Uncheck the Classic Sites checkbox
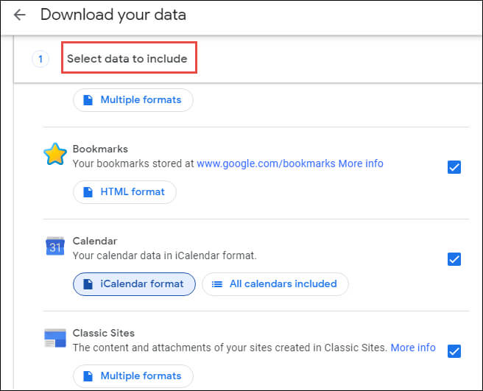The width and height of the screenshot is (483, 391). pos(454,351)
